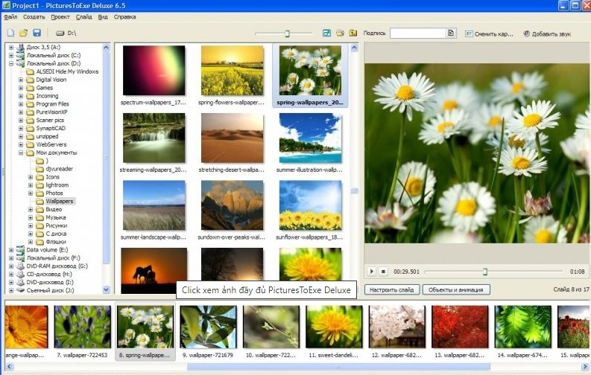The width and height of the screenshot is (591, 375).
Task: Select the djvureader folder
Action: (59, 169)
